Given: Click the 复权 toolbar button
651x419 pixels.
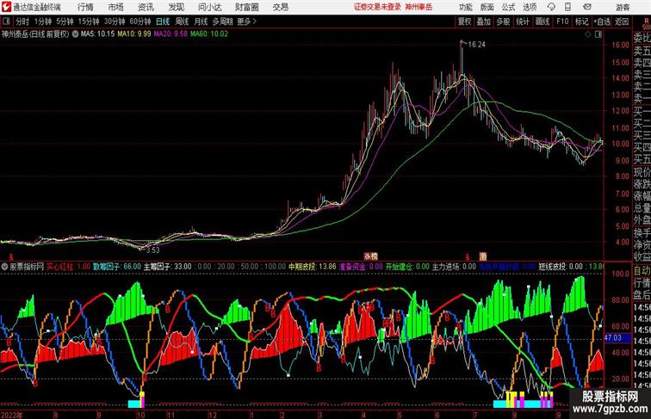Looking at the screenshot, I should [464, 22].
